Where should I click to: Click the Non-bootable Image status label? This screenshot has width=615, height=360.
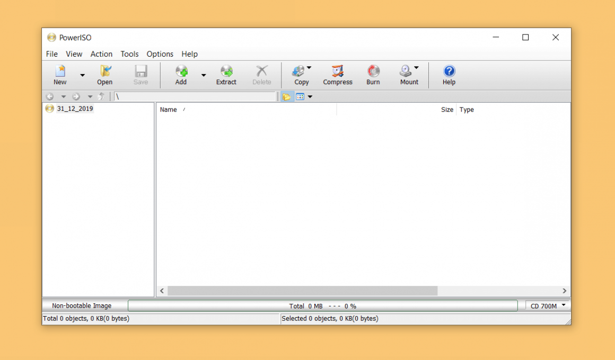(82, 306)
